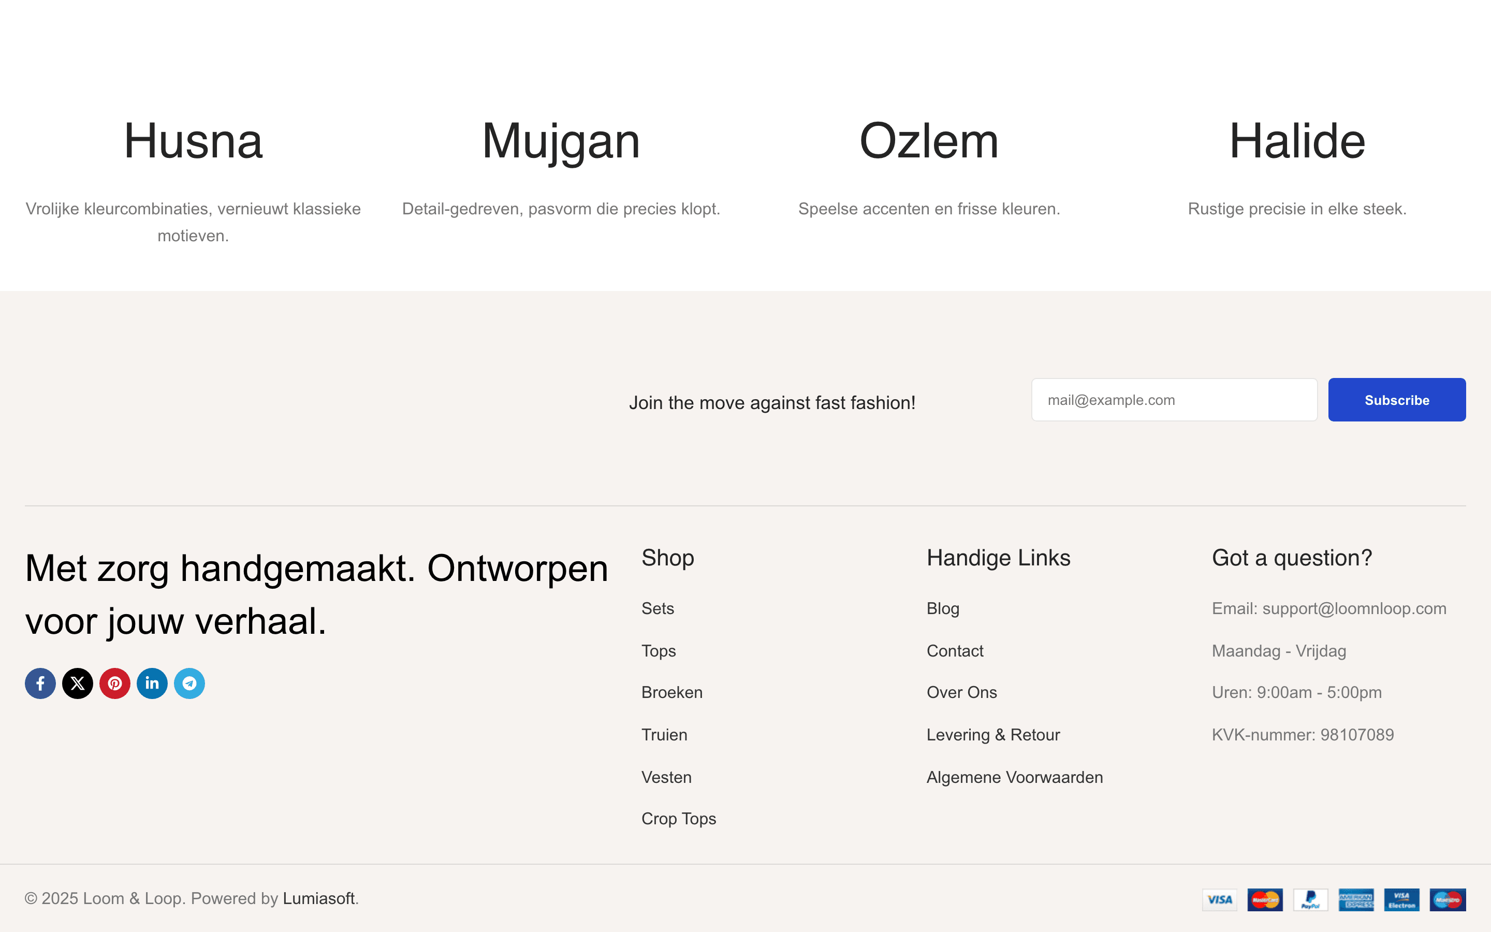This screenshot has height=932, width=1491.
Task: Open the Broeken shop category
Action: coord(672,692)
